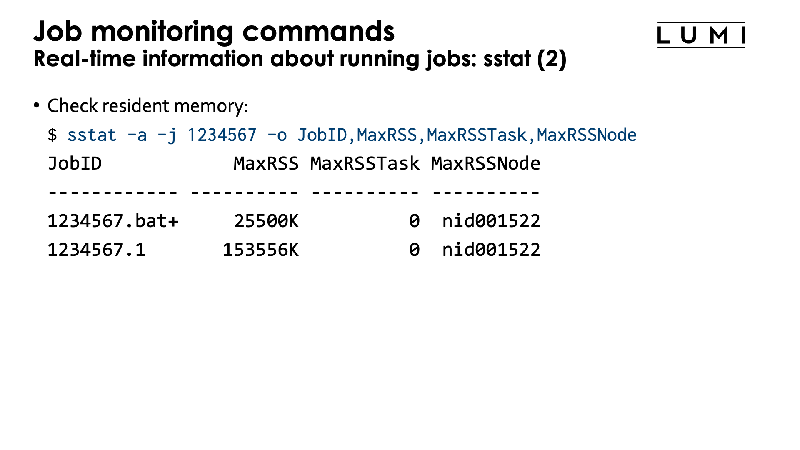Select the blue sstat command text
This screenshot has height=450, width=800.
click(92, 134)
